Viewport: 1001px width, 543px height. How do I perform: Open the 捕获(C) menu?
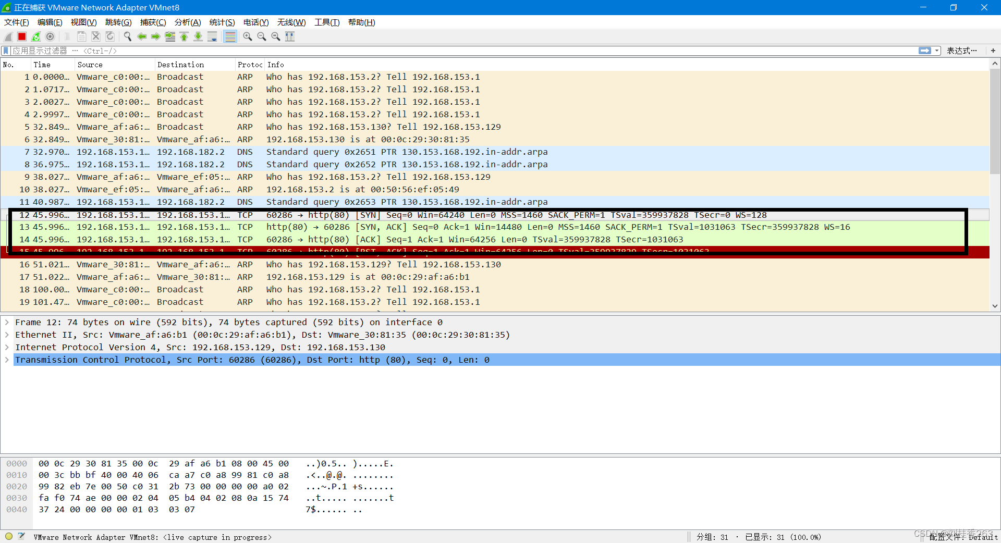point(153,22)
